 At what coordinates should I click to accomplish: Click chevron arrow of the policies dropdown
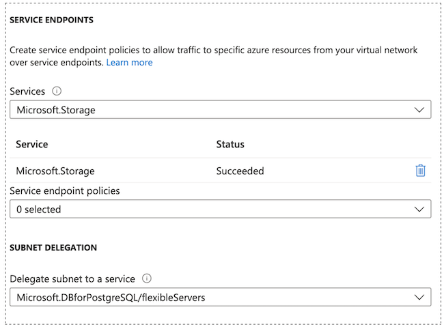[419, 209]
